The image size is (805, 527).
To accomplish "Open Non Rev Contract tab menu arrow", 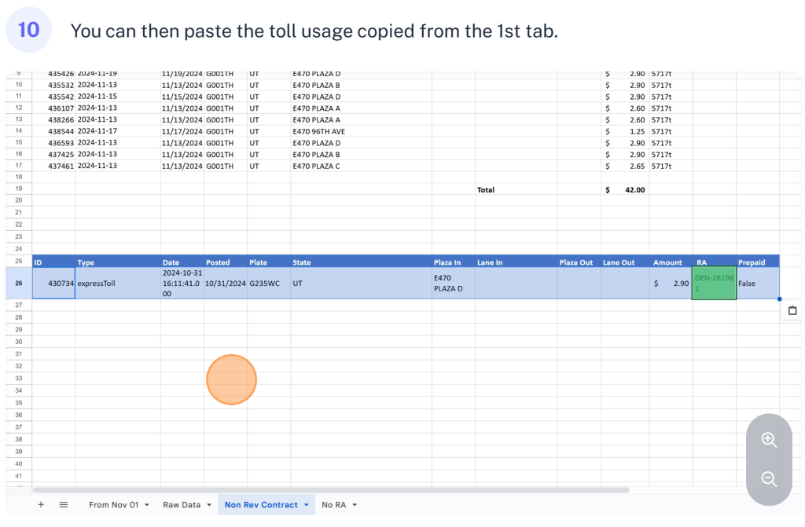I will coord(306,505).
